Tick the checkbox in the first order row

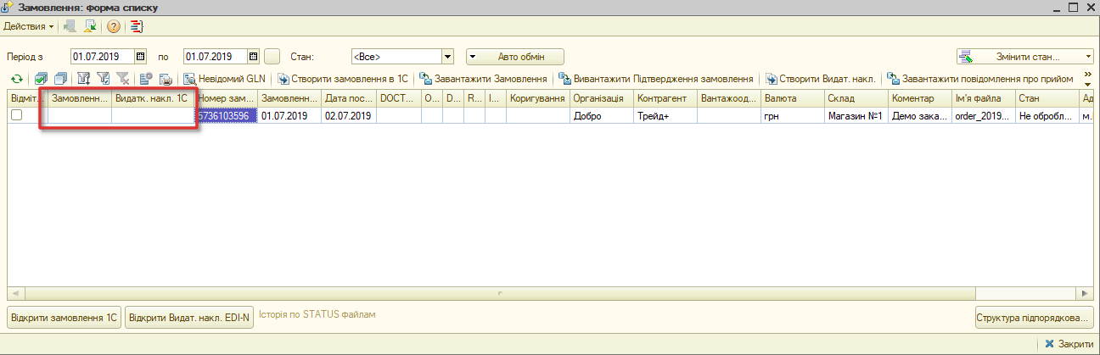coord(16,116)
